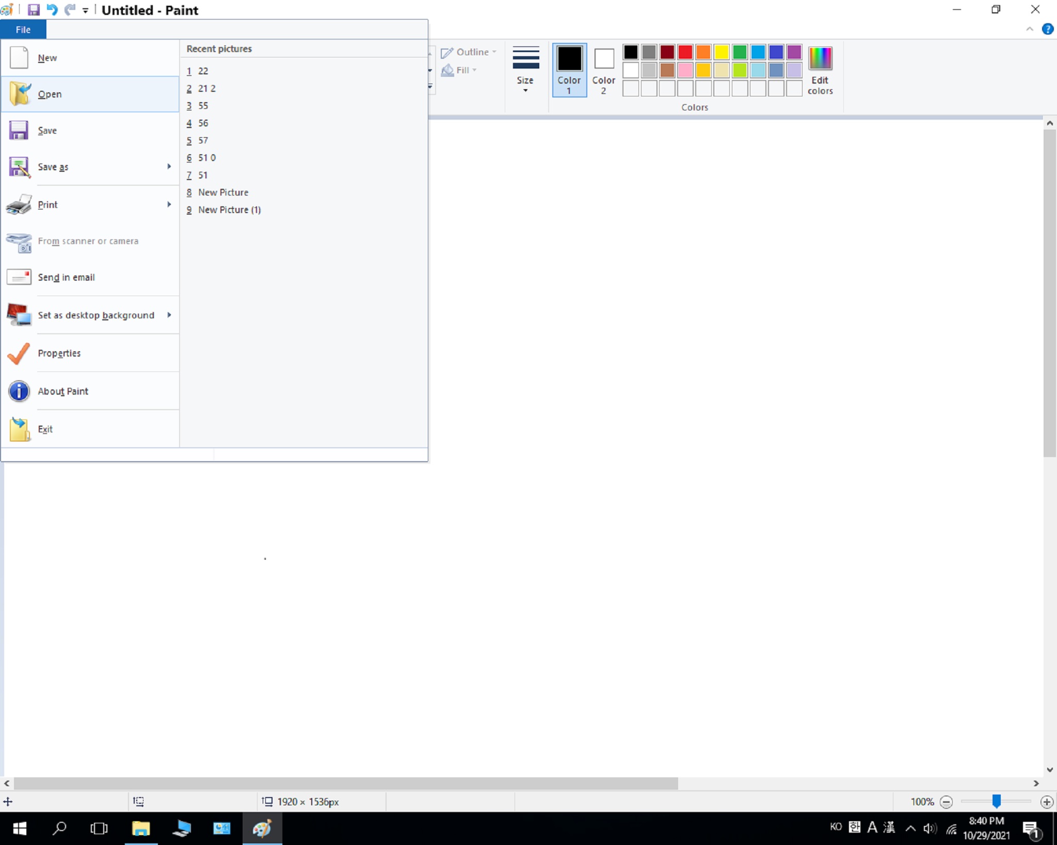Click the envelope email icon
Viewport: 1057px width, 845px height.
[19, 277]
